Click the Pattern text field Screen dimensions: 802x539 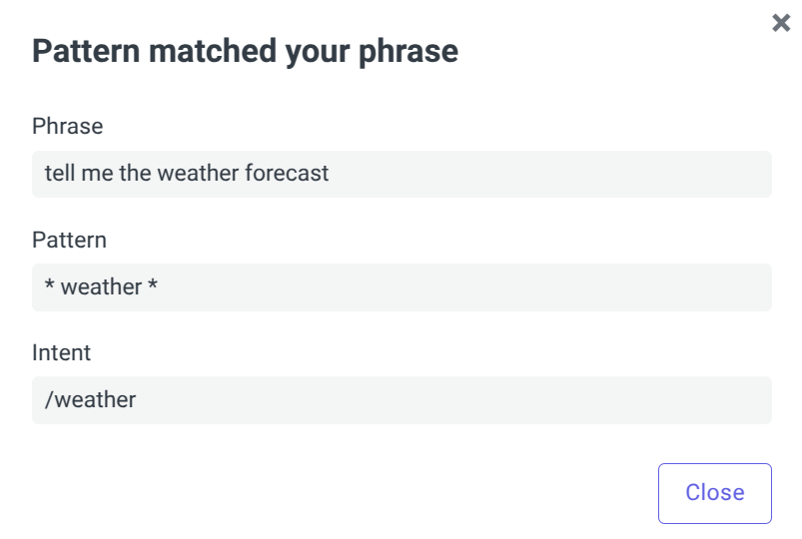pyautogui.click(x=401, y=287)
